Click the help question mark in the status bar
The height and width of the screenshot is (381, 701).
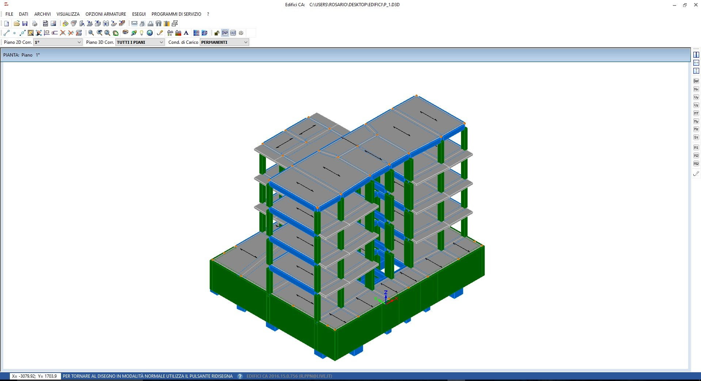pyautogui.click(x=240, y=376)
